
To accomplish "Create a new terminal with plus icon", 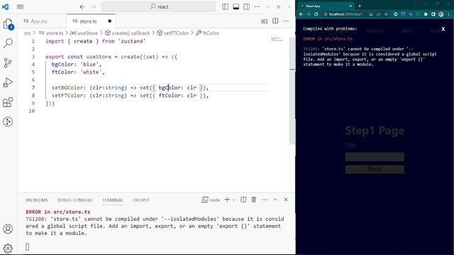I will (227, 200).
